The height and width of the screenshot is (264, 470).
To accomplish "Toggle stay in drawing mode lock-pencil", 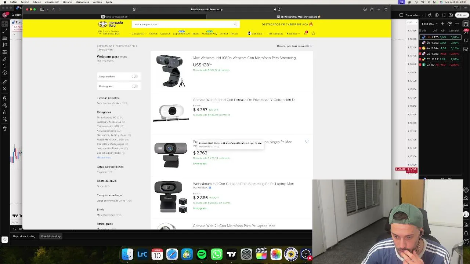I will [x=5, y=105].
